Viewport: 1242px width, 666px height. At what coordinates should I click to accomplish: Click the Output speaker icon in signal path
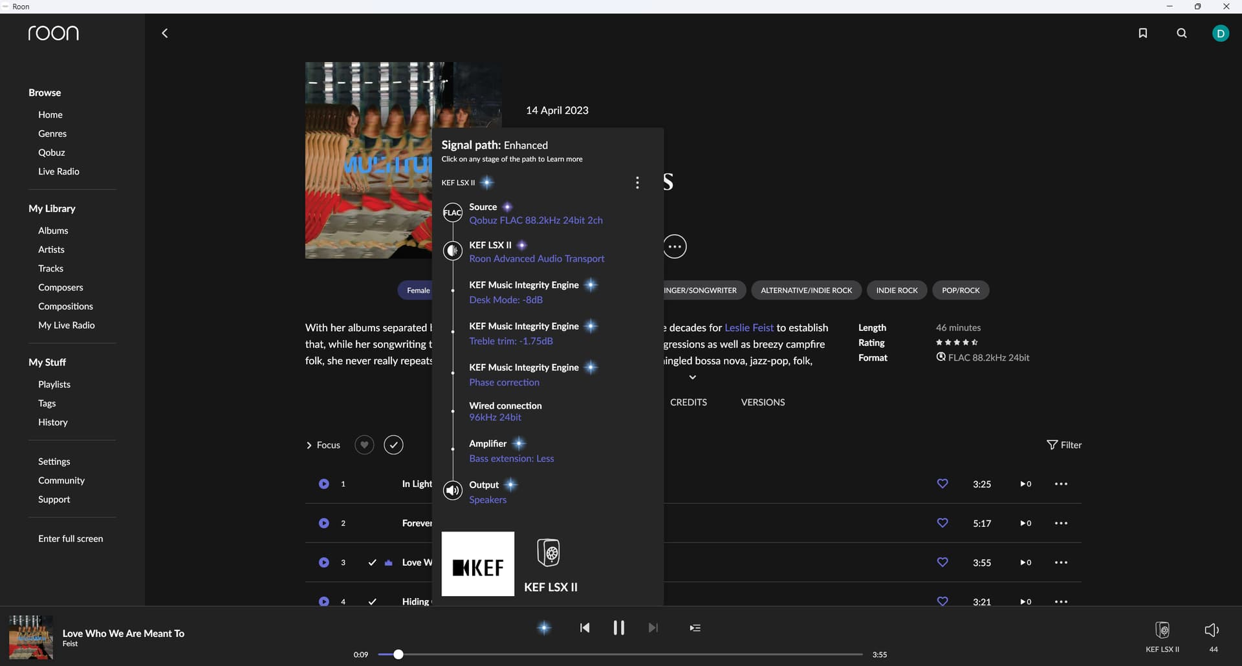tap(453, 491)
